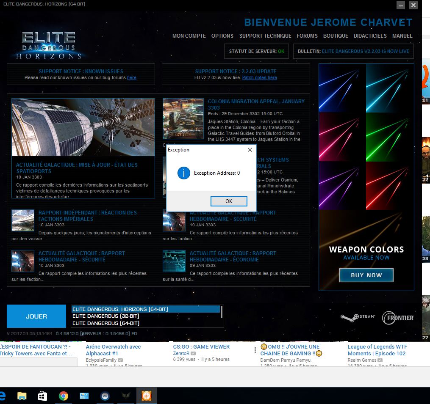Click the pink weapon color swatch

point(342,137)
